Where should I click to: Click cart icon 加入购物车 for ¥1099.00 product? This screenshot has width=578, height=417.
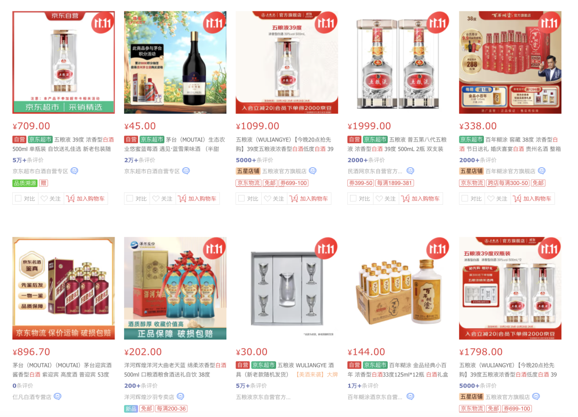tap(293, 198)
